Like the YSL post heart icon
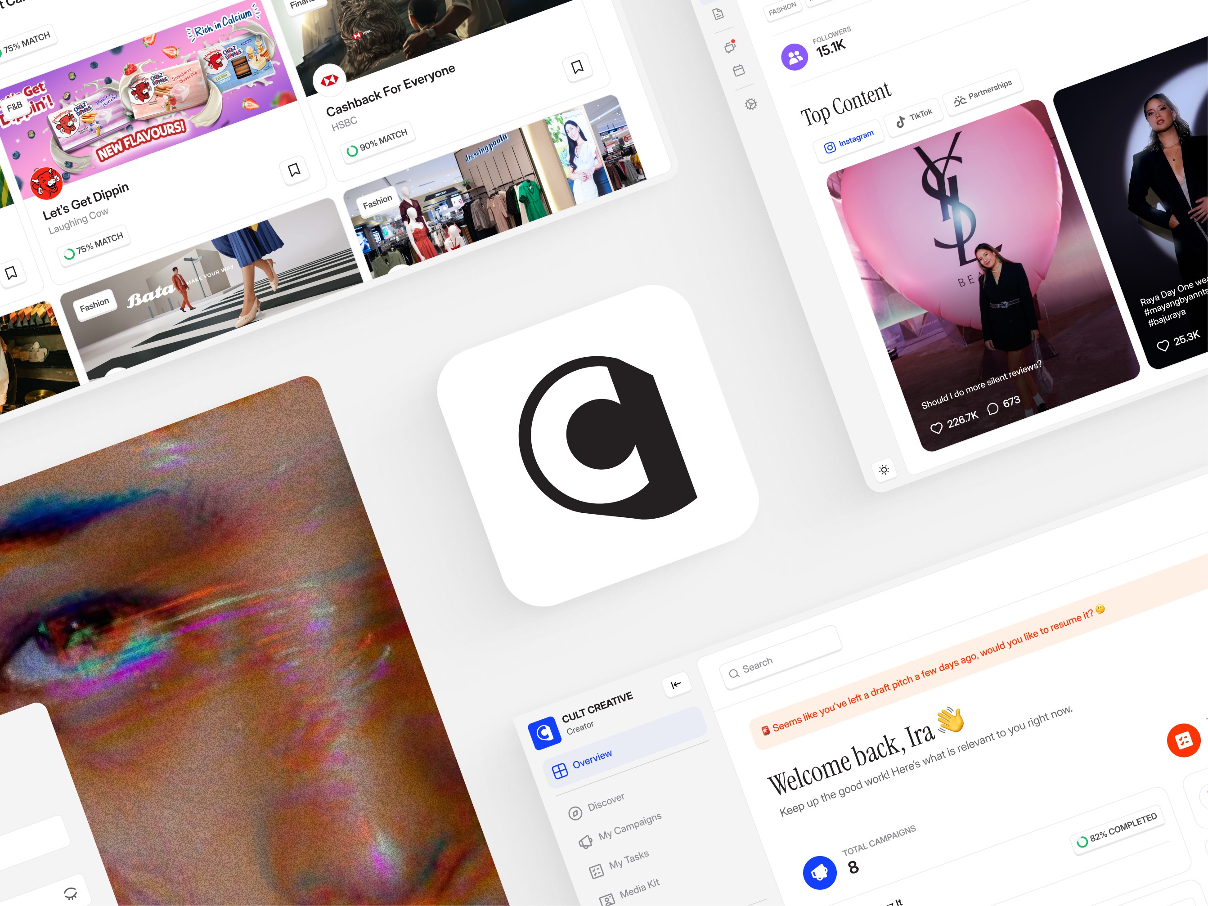 [937, 428]
